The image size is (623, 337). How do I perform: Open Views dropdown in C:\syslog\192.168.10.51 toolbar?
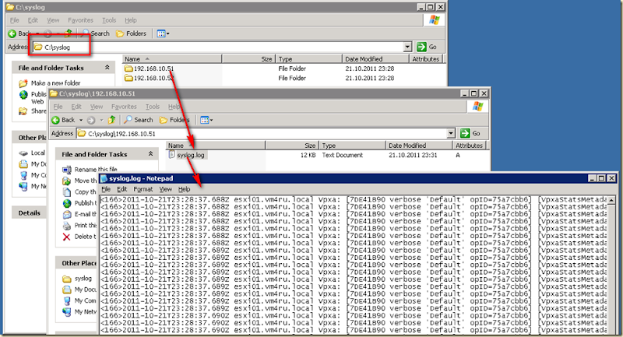point(206,120)
